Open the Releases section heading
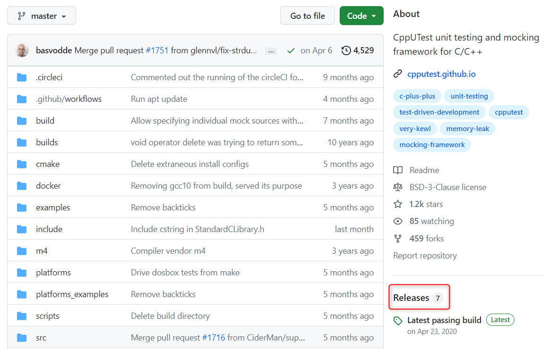The image size is (549, 349). (x=411, y=298)
